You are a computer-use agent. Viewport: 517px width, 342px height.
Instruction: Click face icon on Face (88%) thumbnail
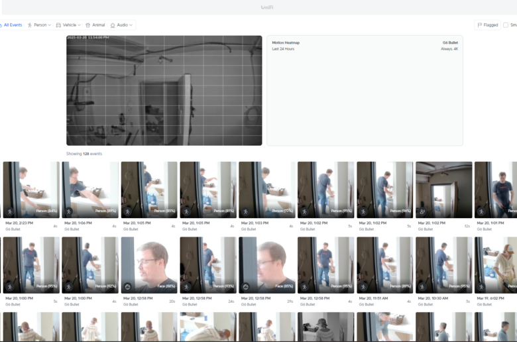128,287
